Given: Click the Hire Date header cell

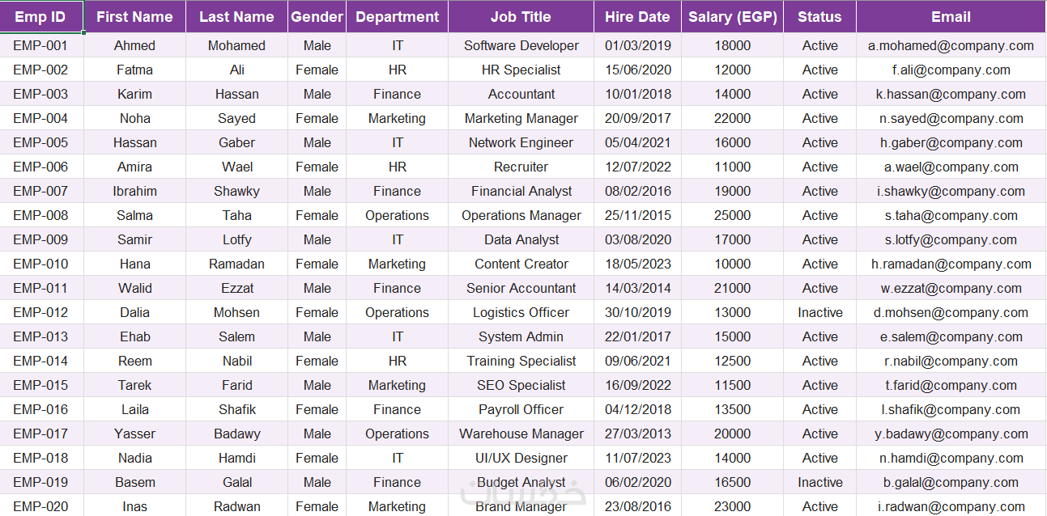Looking at the screenshot, I should 638,17.
